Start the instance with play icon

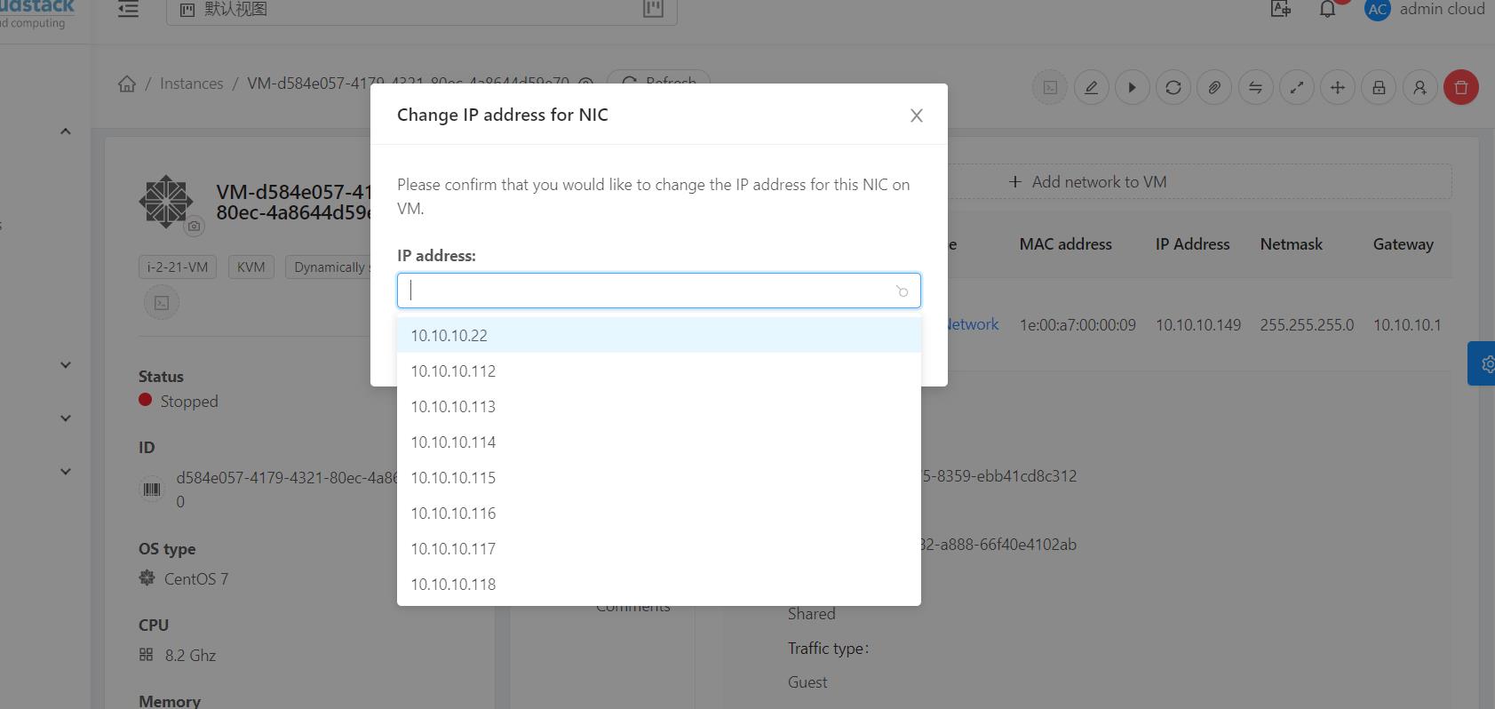(1132, 87)
